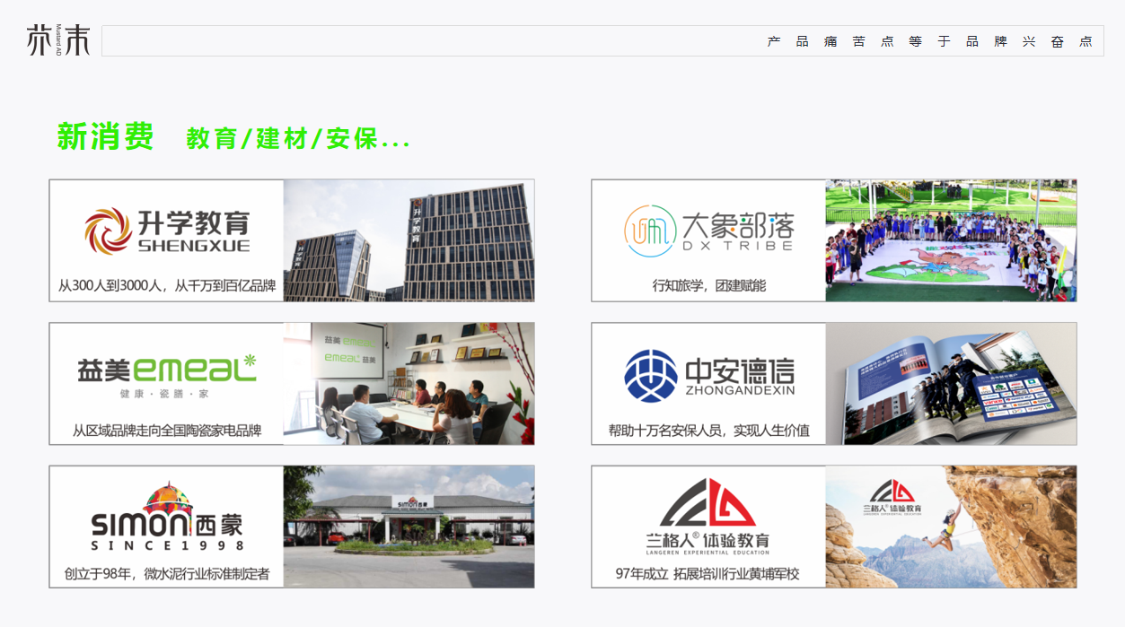Open the SIMON 西蒙 factory entrance photo

(409, 527)
